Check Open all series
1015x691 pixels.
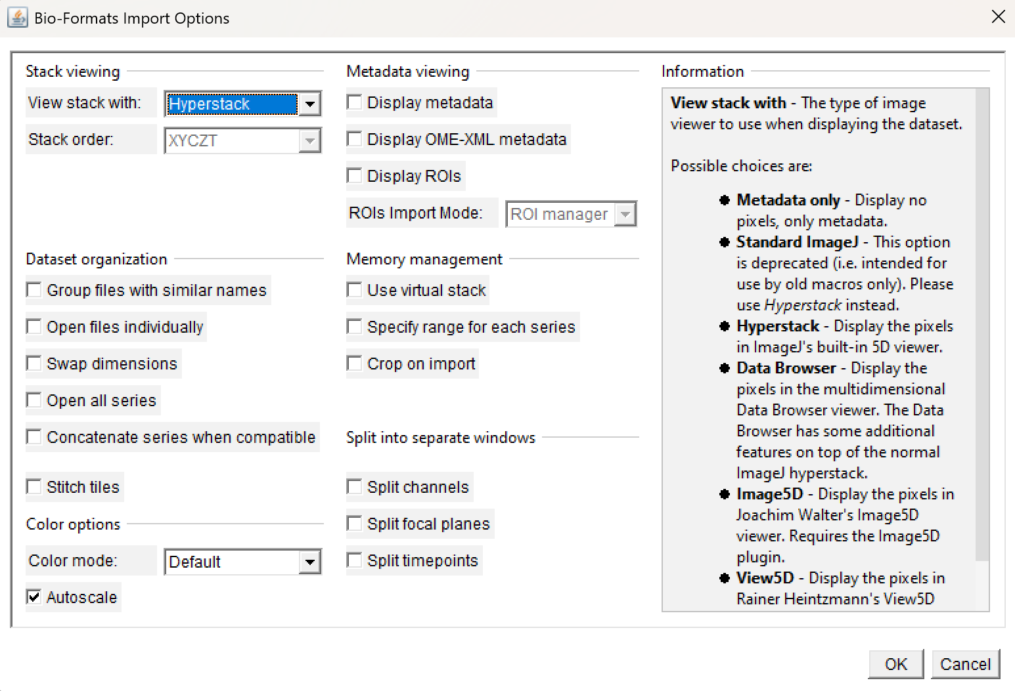coord(34,400)
